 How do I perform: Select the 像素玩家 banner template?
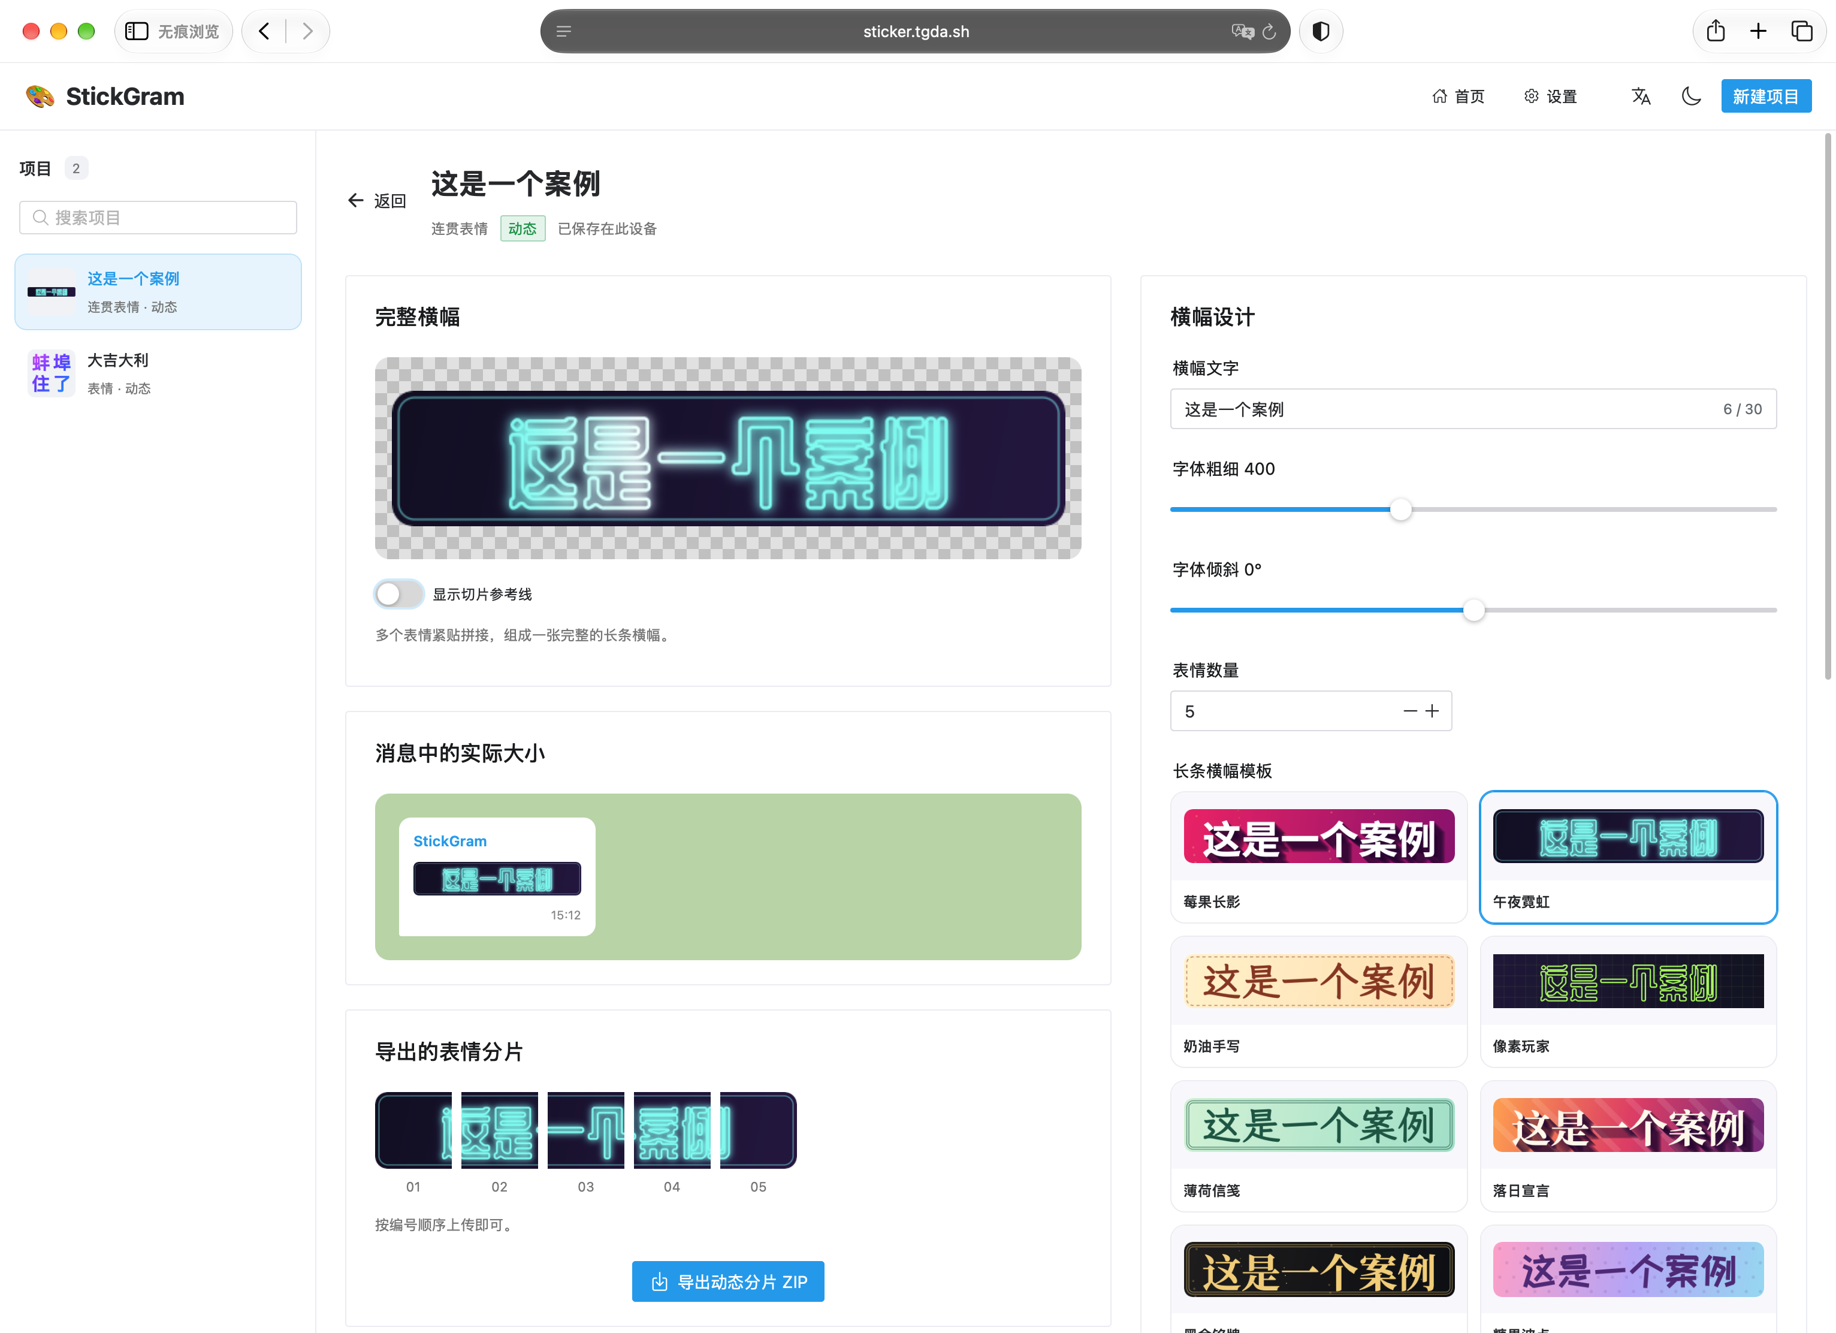click(1628, 1002)
